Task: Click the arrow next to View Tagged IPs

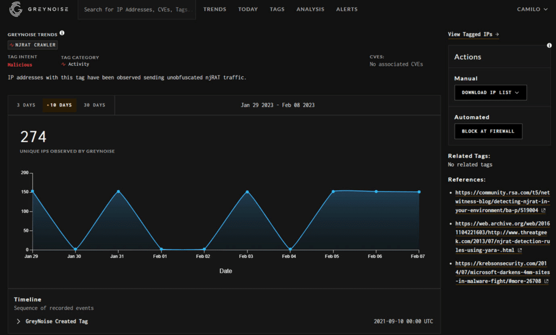Action: [497, 34]
